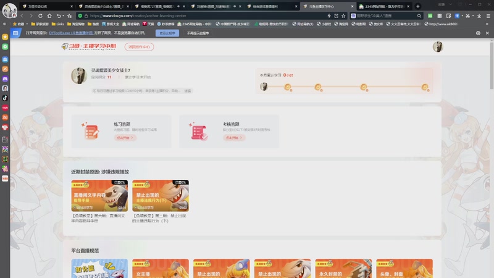Image resolution: width=494 pixels, height=278 pixels.
Task: Bookmark this page with the star icon
Action: click(x=343, y=16)
